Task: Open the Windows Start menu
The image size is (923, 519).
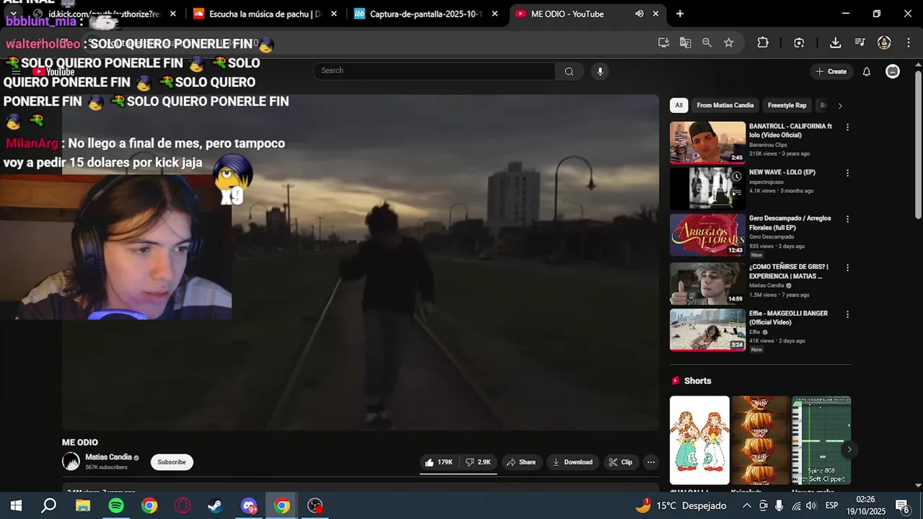Action: point(16,506)
